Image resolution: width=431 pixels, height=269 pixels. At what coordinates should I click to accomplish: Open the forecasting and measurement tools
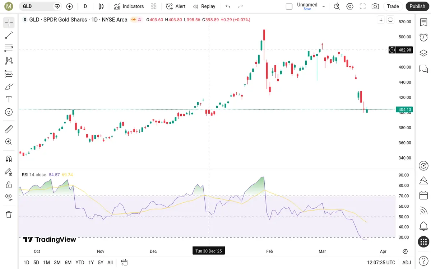pos(9,74)
